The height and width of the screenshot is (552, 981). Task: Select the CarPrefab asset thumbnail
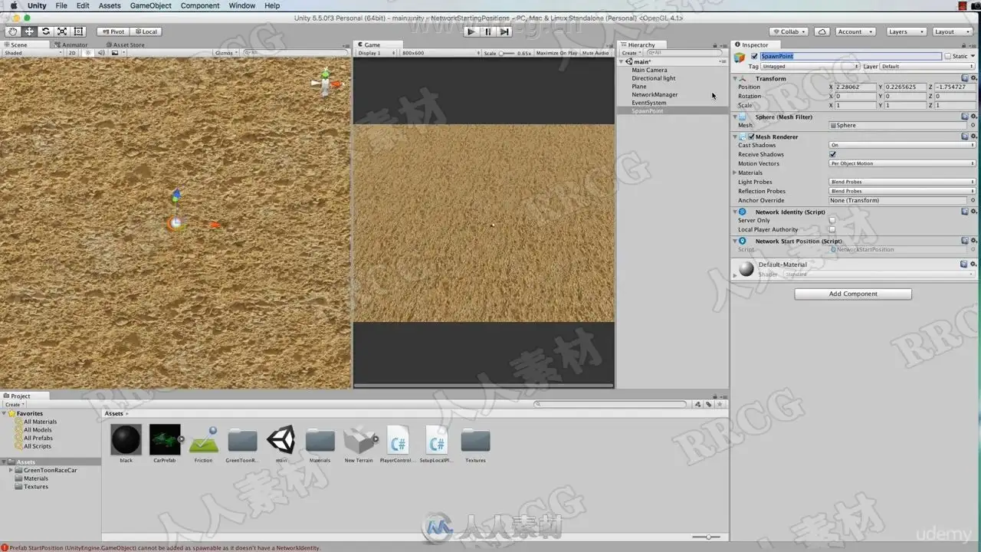[165, 440]
